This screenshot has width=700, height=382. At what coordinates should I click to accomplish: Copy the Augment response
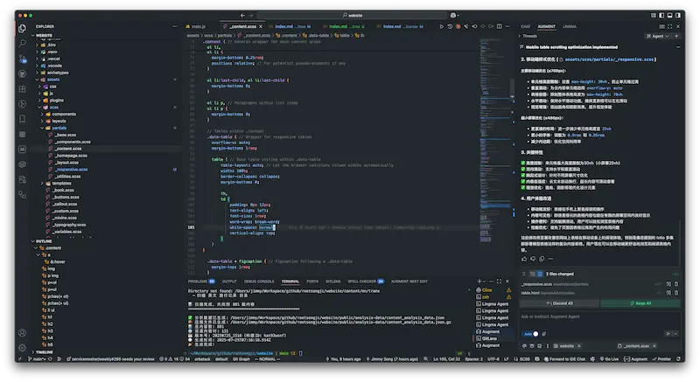pyautogui.click(x=542, y=259)
